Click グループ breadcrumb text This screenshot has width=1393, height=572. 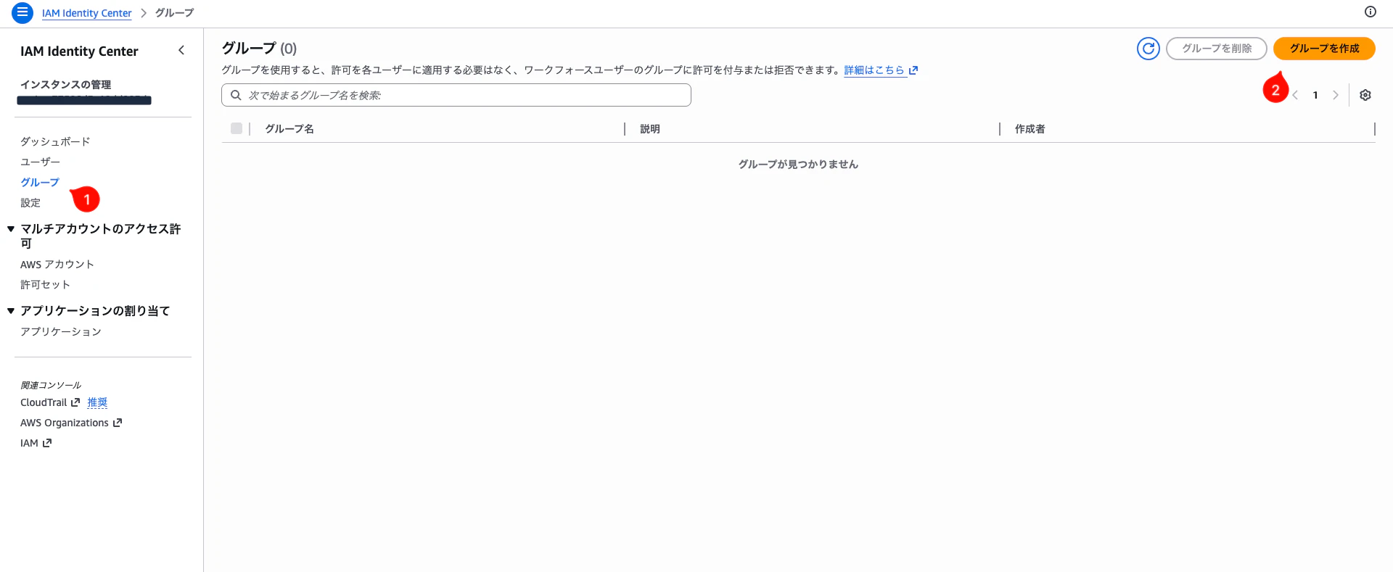tap(174, 13)
